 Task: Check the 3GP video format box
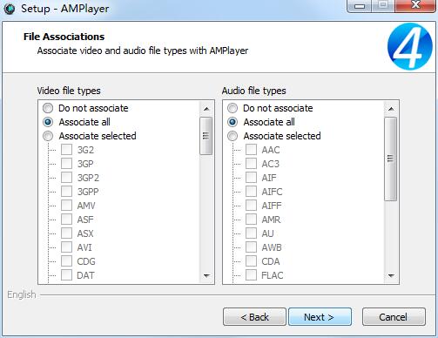[66, 164]
